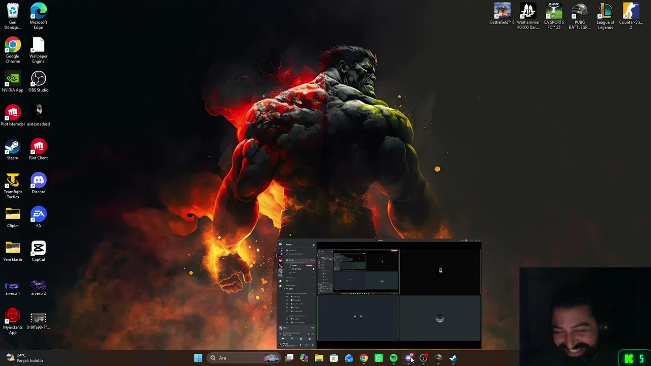The width and height of the screenshot is (651, 366).
Task: Select the OBS Studio desktop shortcut
Action: [38, 81]
